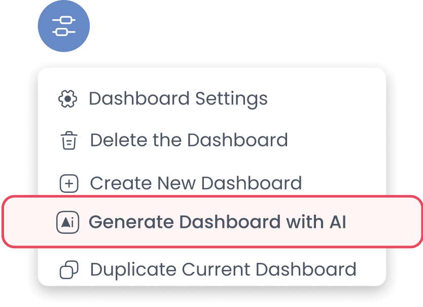Open Dashboard Settings from the menu
The width and height of the screenshot is (423, 307).
point(178,99)
